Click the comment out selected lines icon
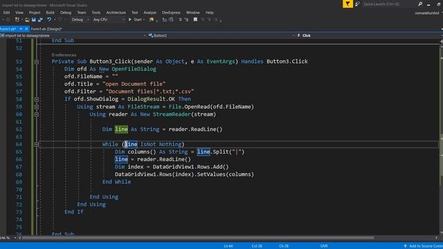 pos(165,20)
